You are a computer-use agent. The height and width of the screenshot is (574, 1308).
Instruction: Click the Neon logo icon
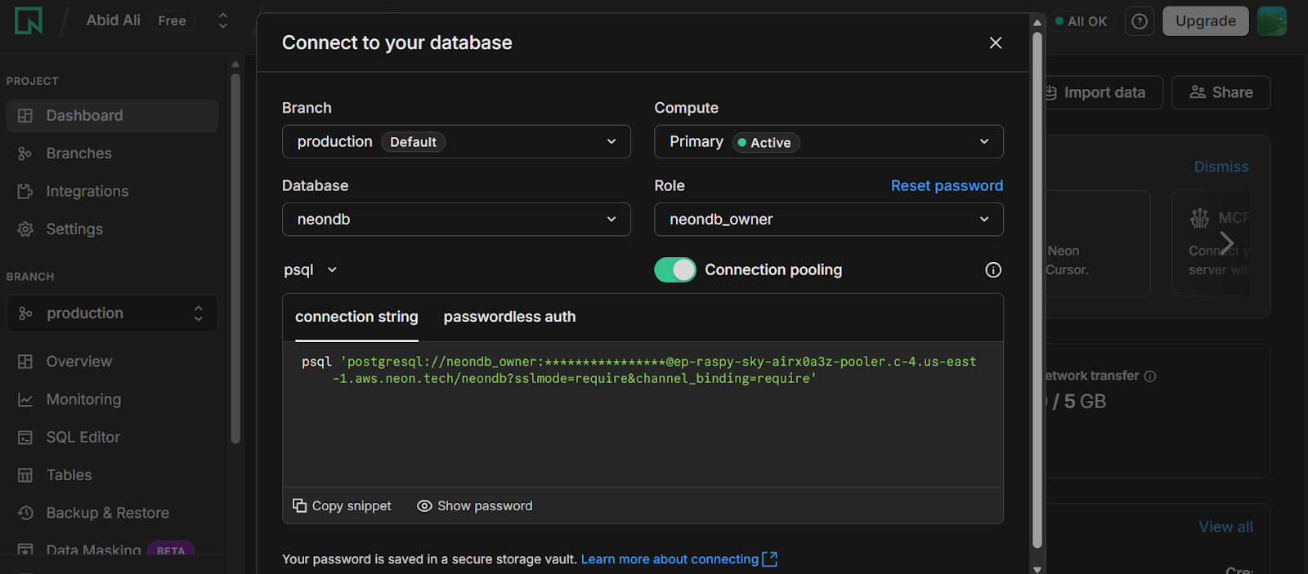coord(29,20)
